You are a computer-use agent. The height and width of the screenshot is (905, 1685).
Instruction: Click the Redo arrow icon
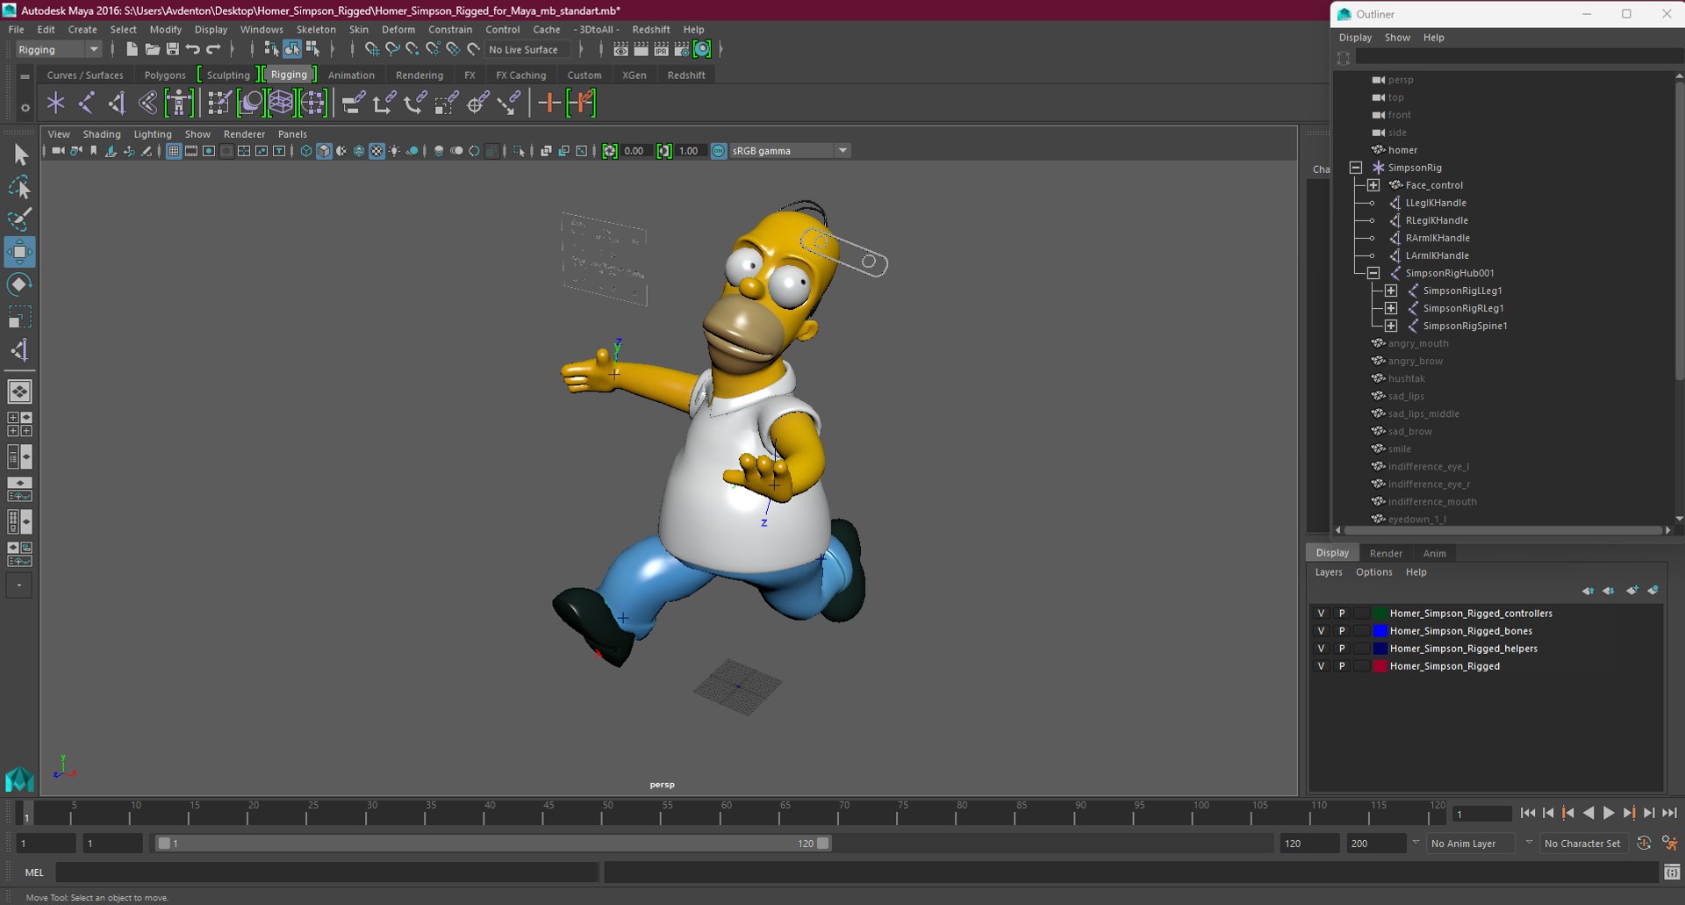pyautogui.click(x=213, y=49)
